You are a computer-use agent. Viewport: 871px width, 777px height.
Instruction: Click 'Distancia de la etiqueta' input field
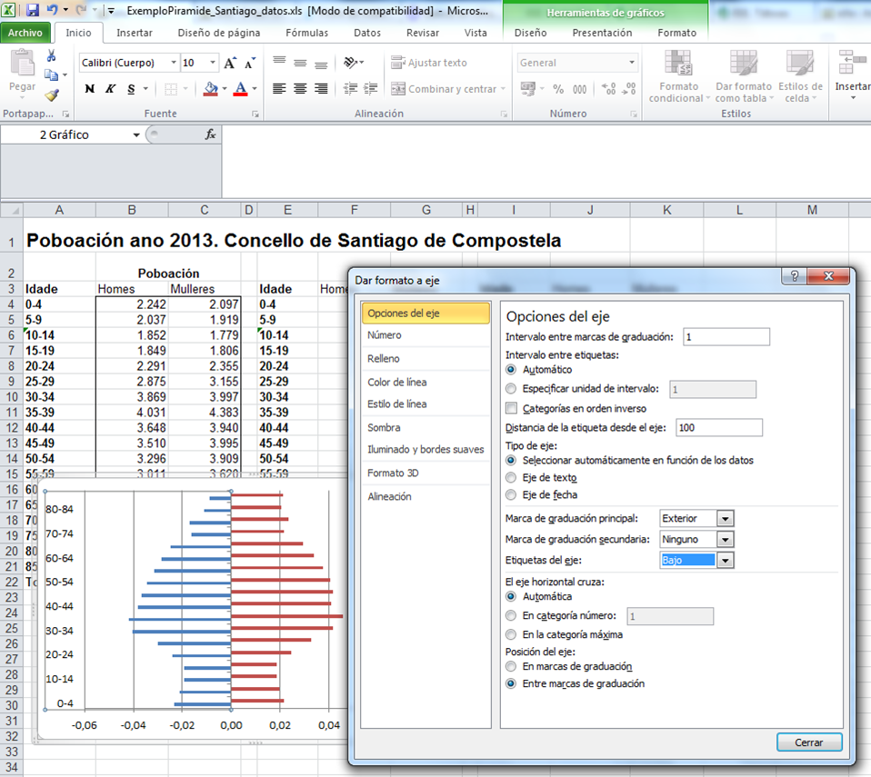[x=718, y=428]
